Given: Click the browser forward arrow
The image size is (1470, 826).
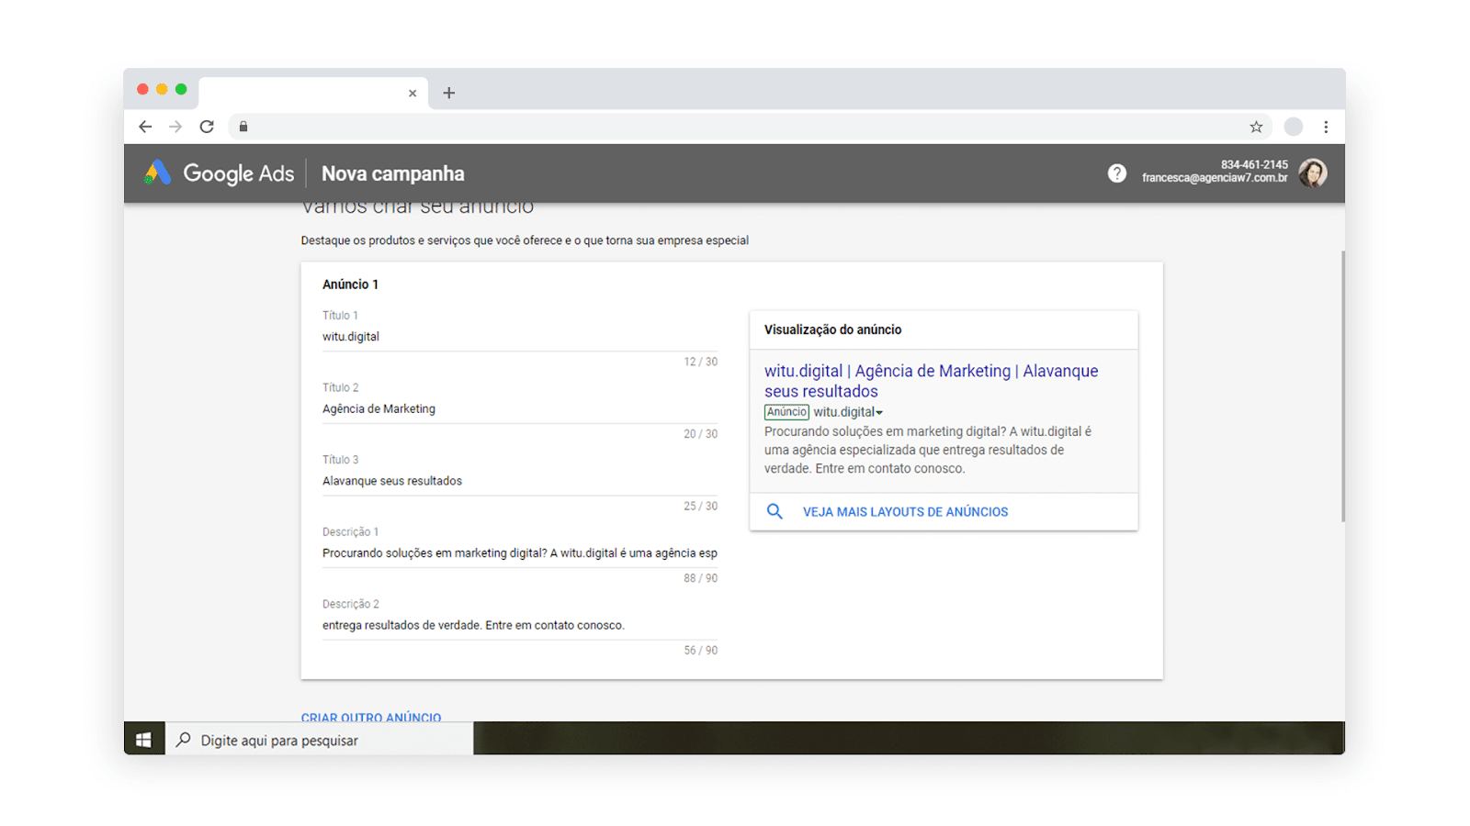Looking at the screenshot, I should [x=175, y=127].
